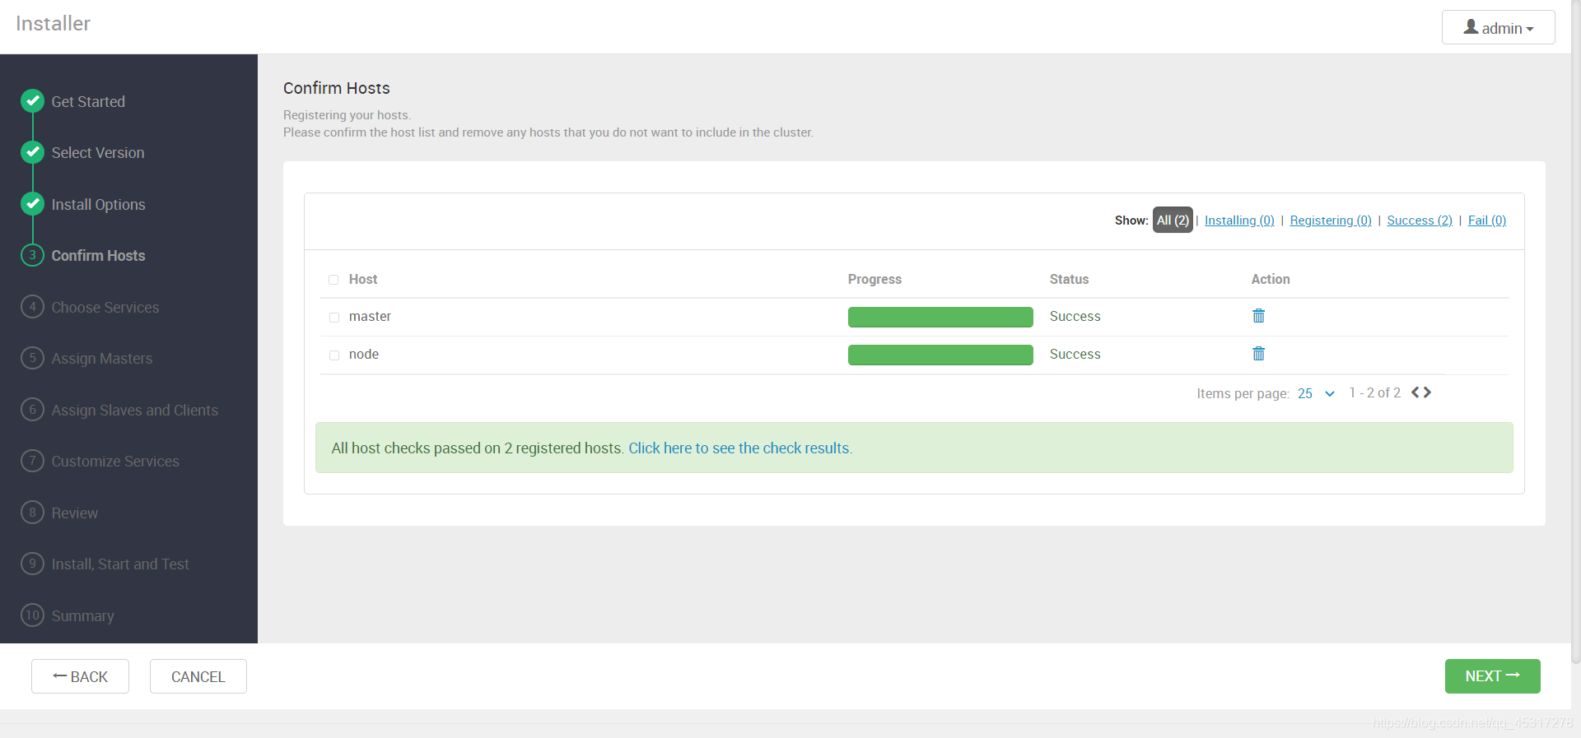Click the node progress bar

pos(940,355)
